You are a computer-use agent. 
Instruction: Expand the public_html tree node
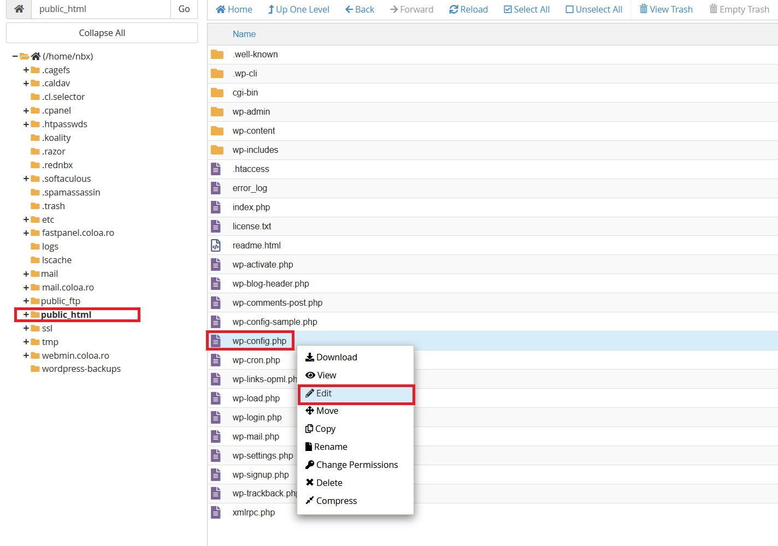coord(26,314)
